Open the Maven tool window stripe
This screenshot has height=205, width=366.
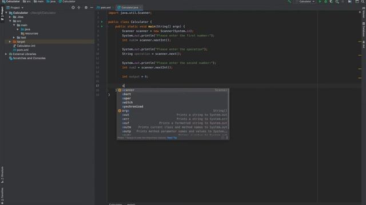364,13
